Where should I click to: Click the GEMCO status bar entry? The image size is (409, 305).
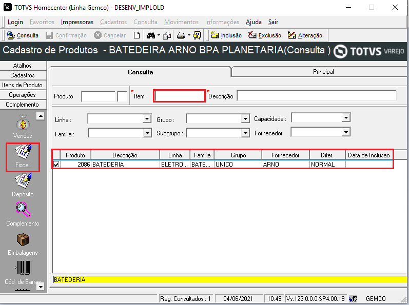pyautogui.click(x=376, y=299)
